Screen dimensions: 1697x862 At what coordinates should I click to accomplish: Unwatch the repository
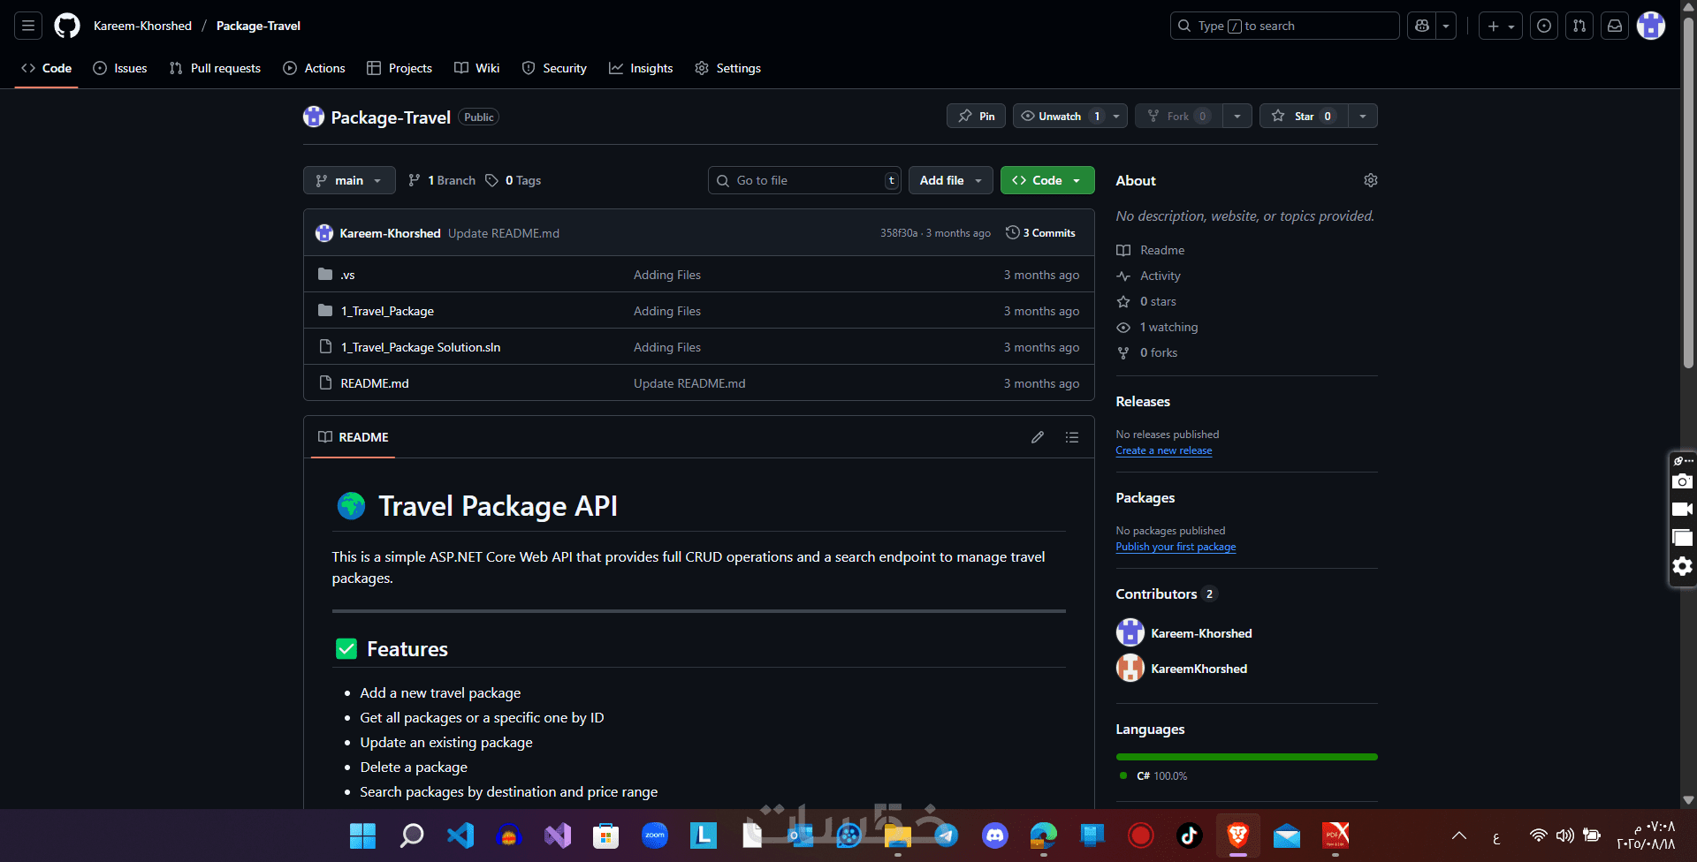1060,116
